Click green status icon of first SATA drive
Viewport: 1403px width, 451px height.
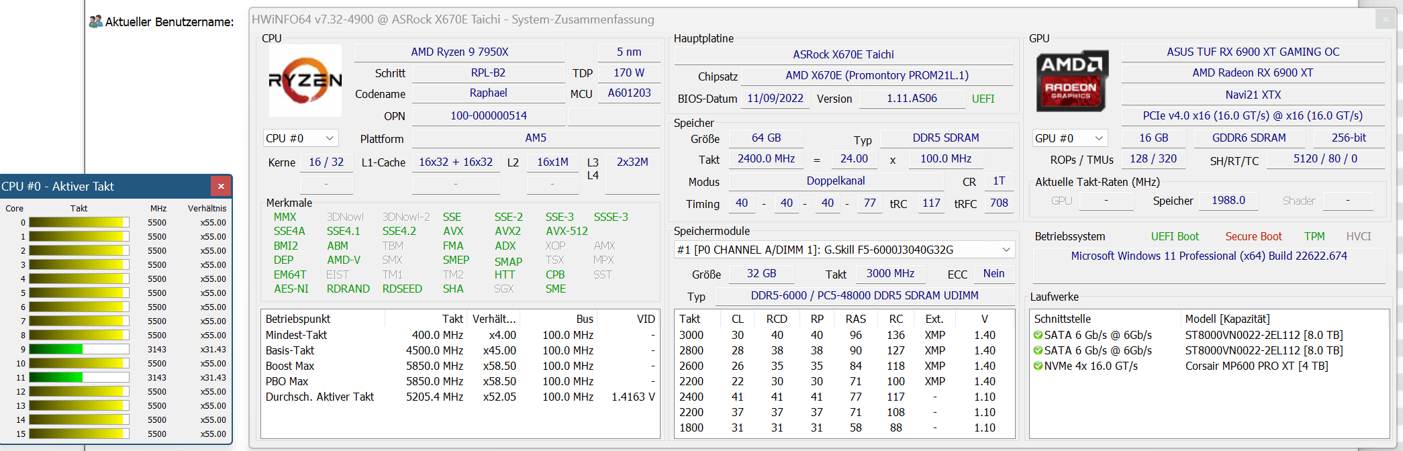[x=1038, y=335]
